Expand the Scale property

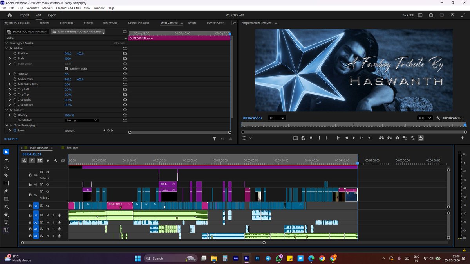(10, 58)
